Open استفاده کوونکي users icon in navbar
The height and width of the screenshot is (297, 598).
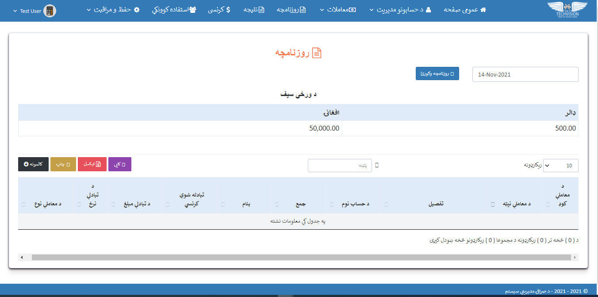pos(193,9)
